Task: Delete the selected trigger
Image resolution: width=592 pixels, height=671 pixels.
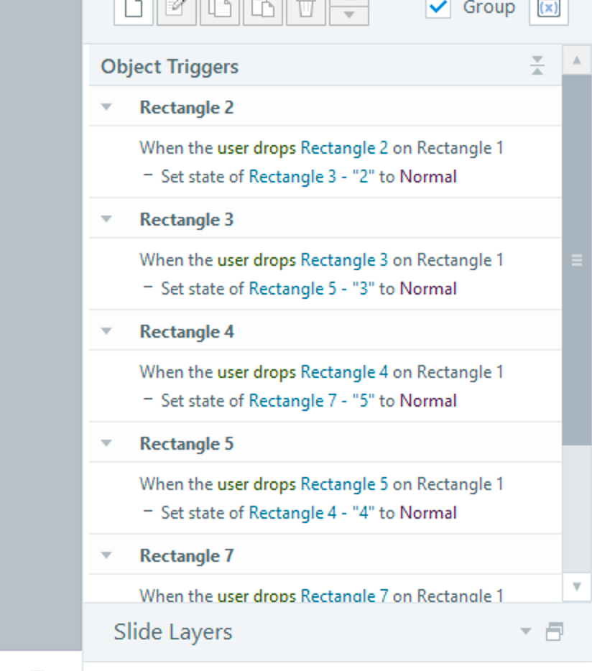Action: point(306,10)
